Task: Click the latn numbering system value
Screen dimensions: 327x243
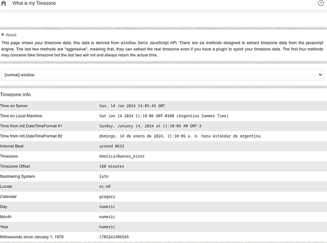Action: click(103, 176)
